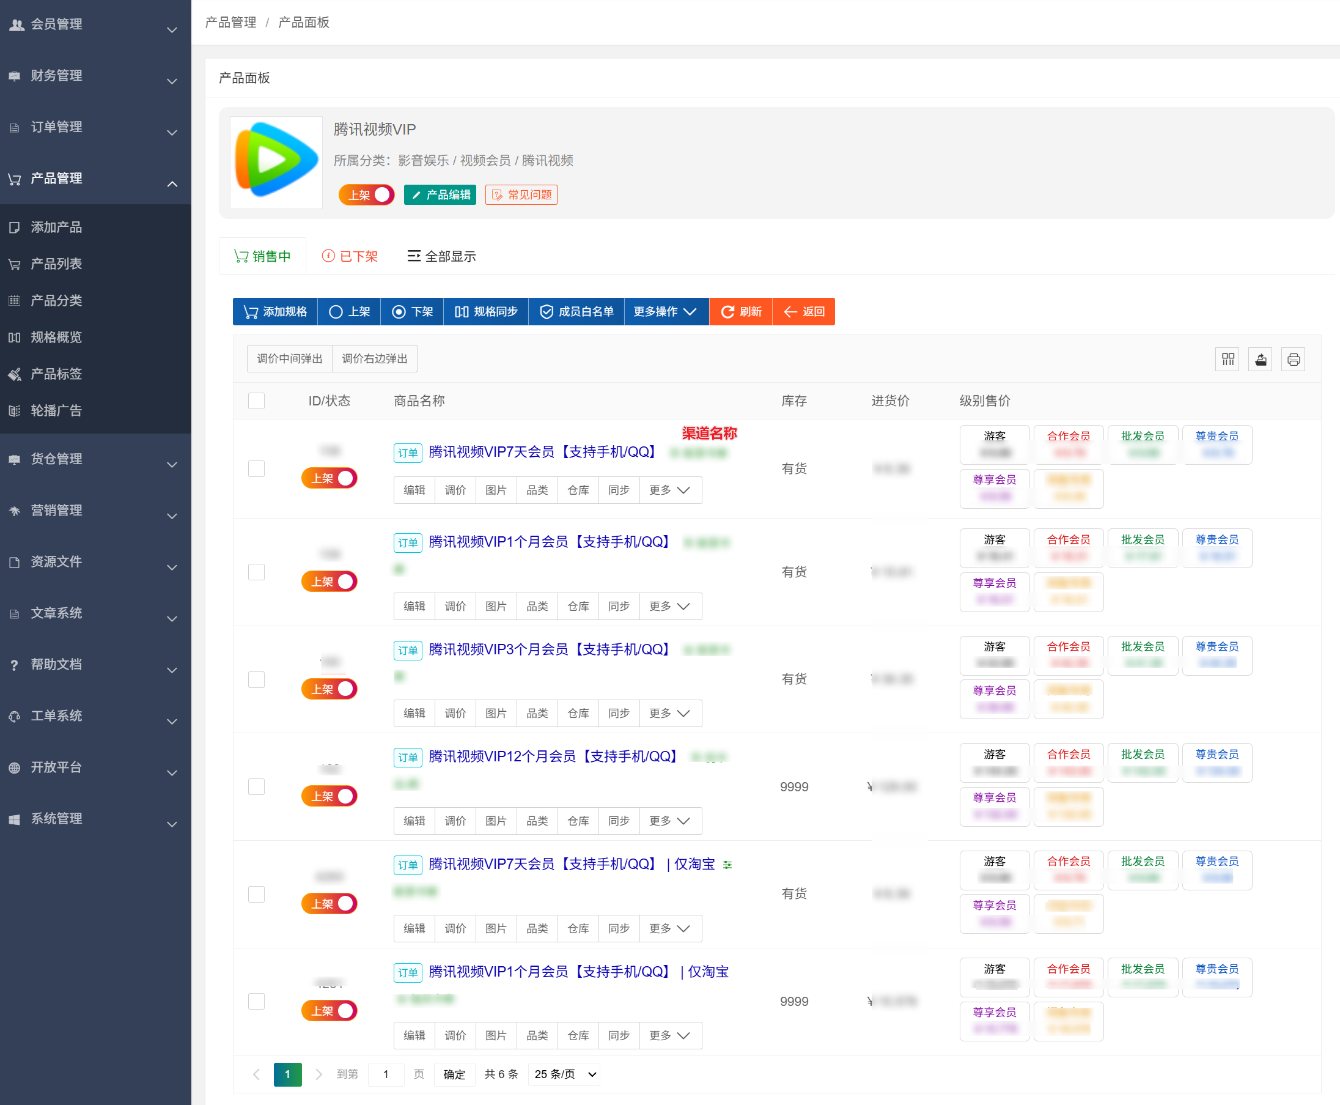
Task: Check the box for first VIP7天会员 row
Action: pyautogui.click(x=256, y=469)
